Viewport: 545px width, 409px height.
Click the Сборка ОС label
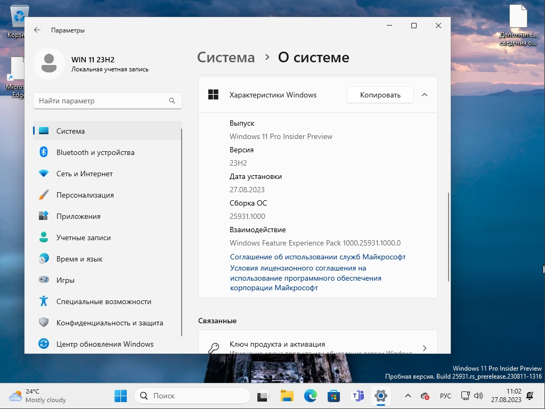(x=248, y=203)
